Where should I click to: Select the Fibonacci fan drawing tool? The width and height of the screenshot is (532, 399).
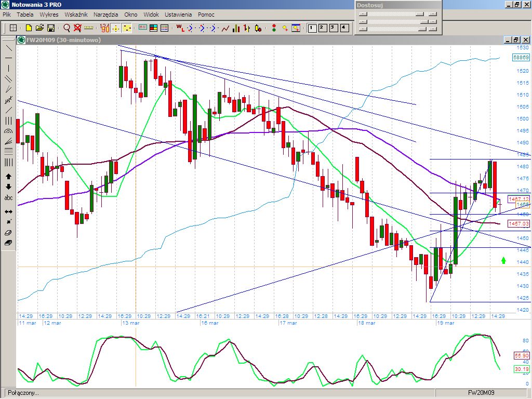8,141
